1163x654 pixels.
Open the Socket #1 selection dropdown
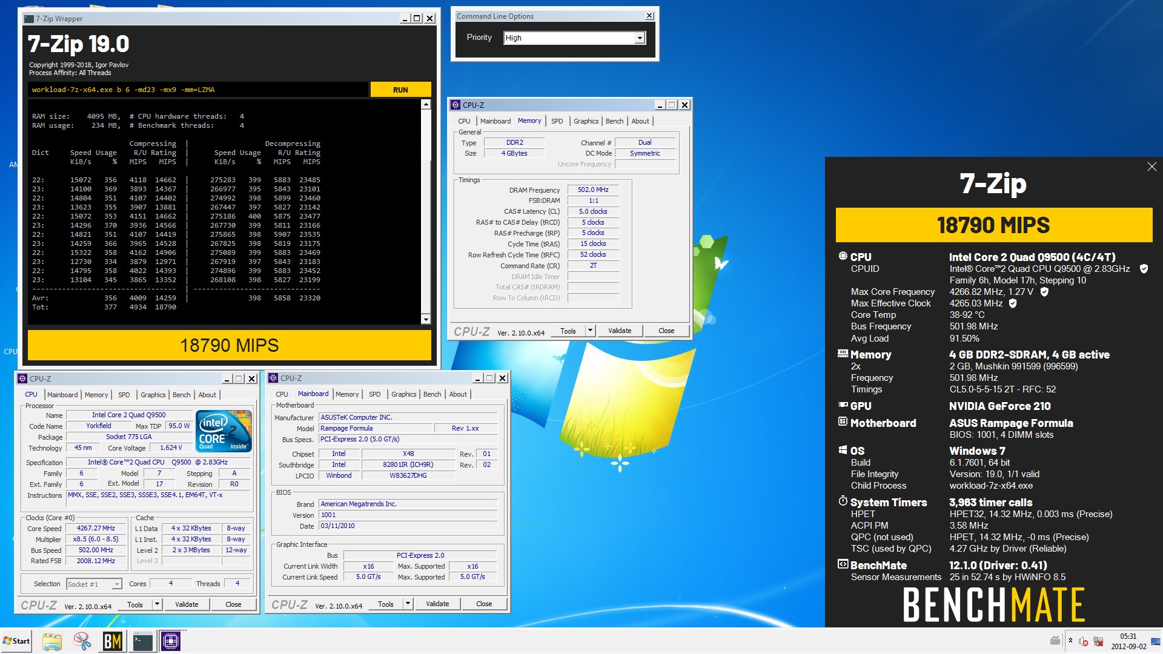click(94, 584)
